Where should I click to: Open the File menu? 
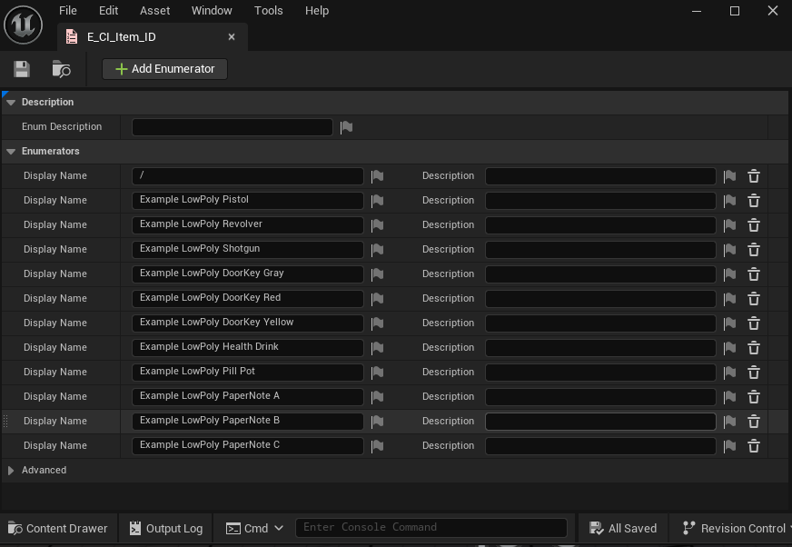coord(68,11)
